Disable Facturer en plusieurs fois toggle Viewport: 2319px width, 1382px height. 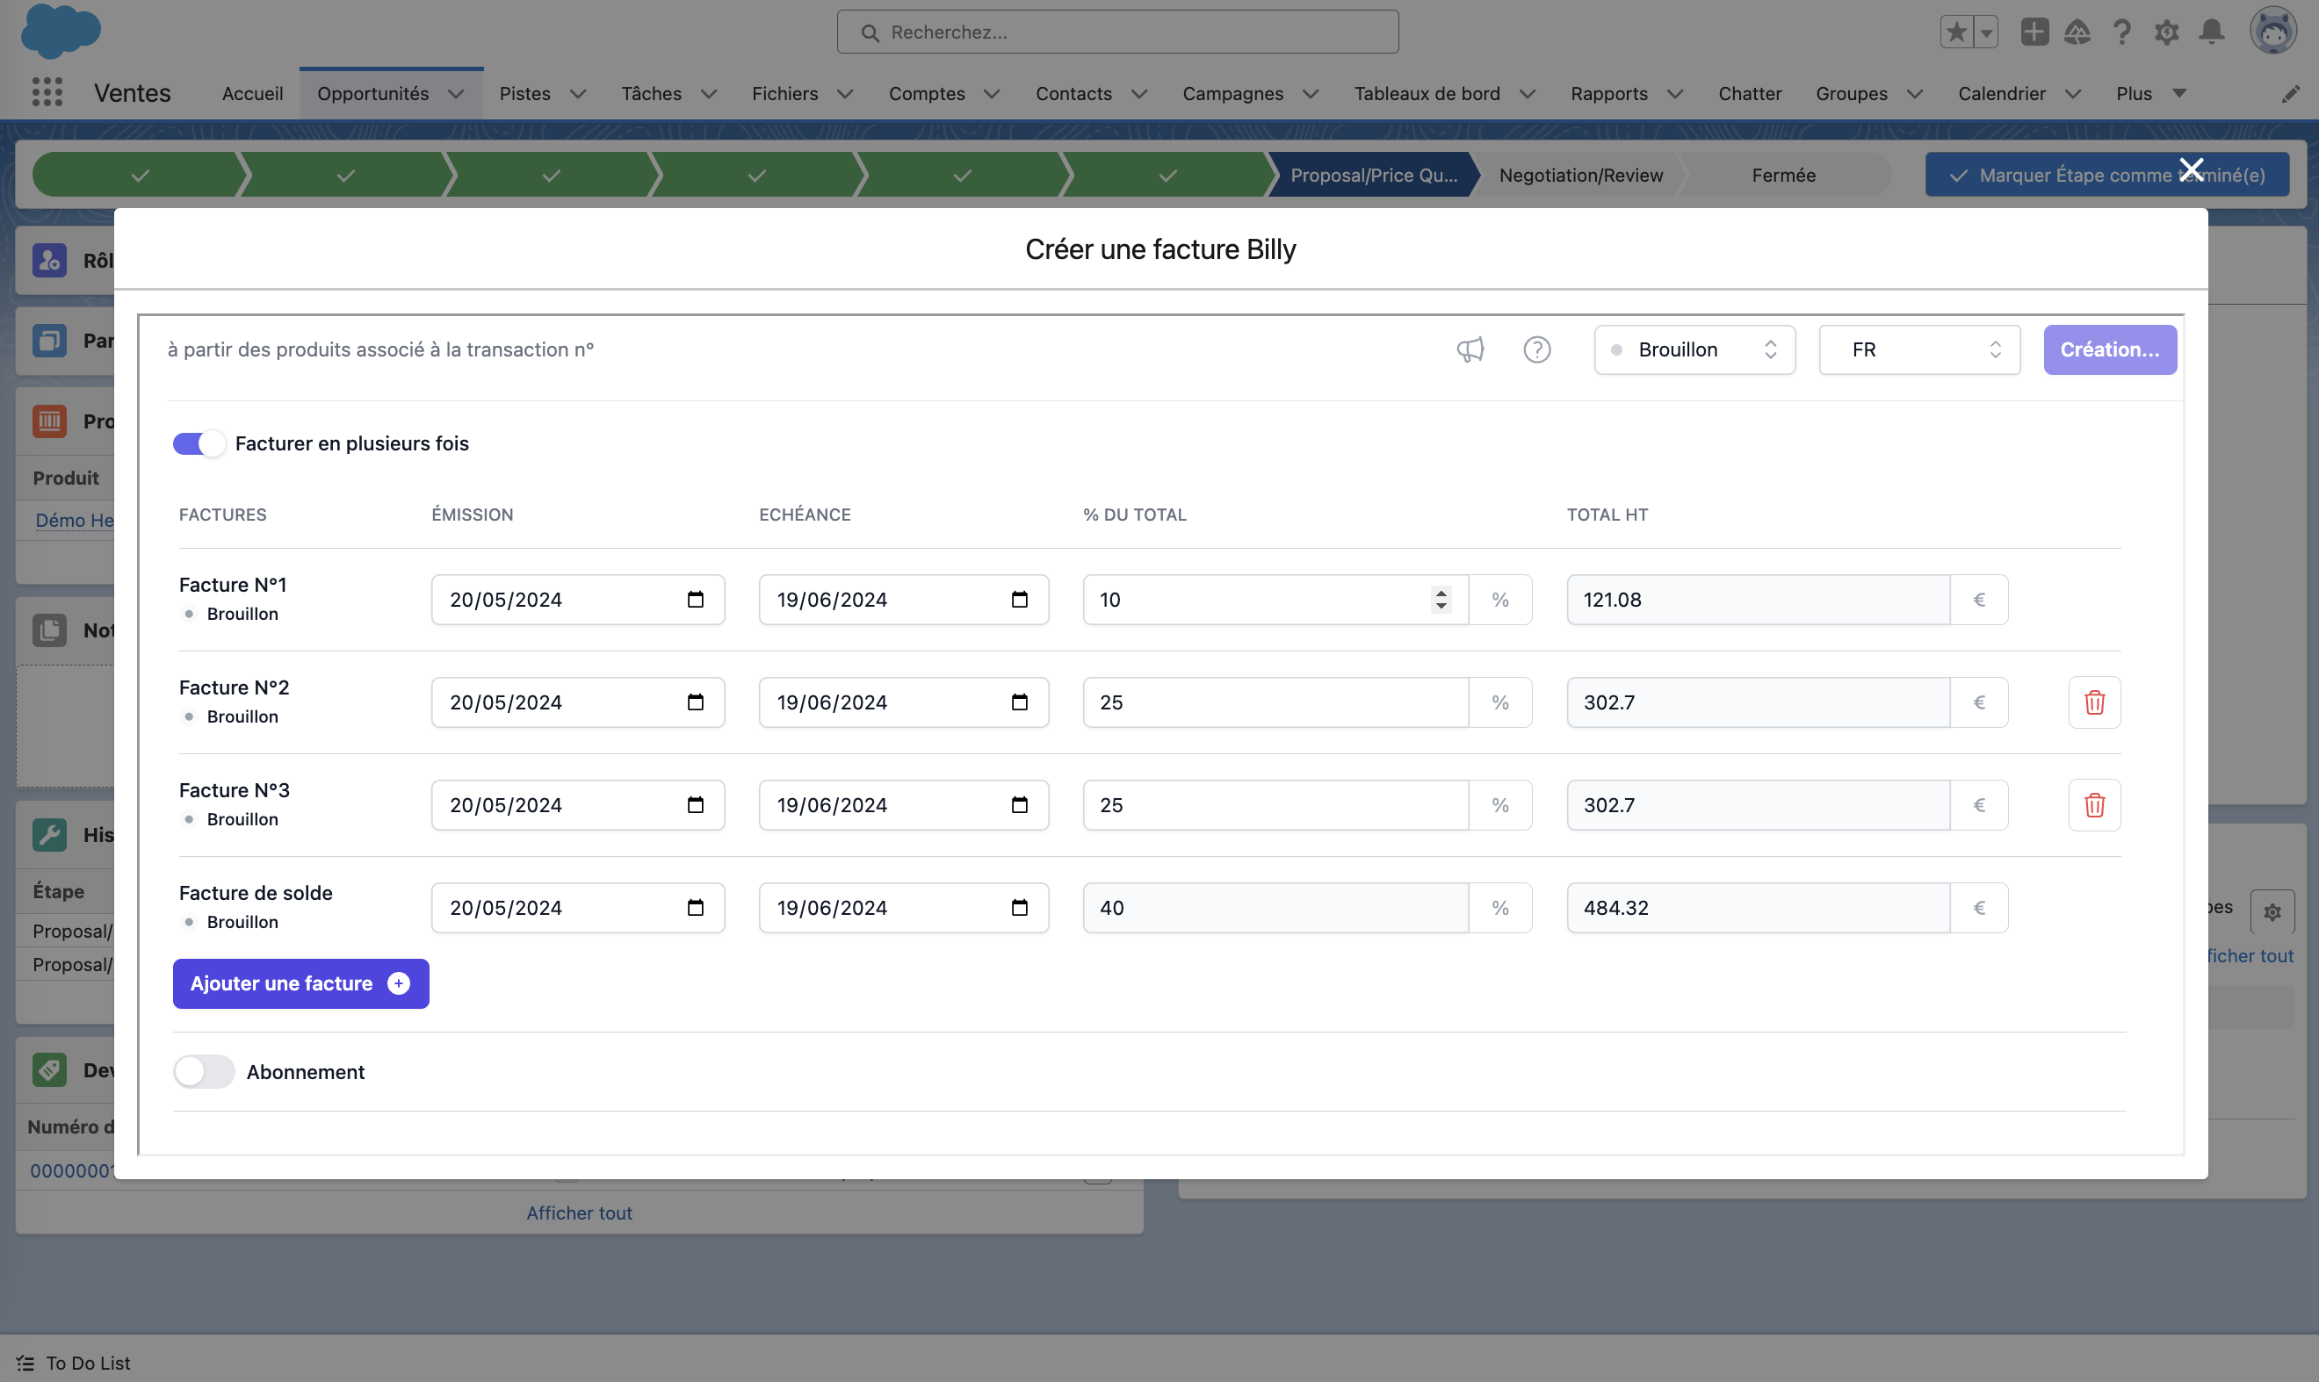point(199,443)
